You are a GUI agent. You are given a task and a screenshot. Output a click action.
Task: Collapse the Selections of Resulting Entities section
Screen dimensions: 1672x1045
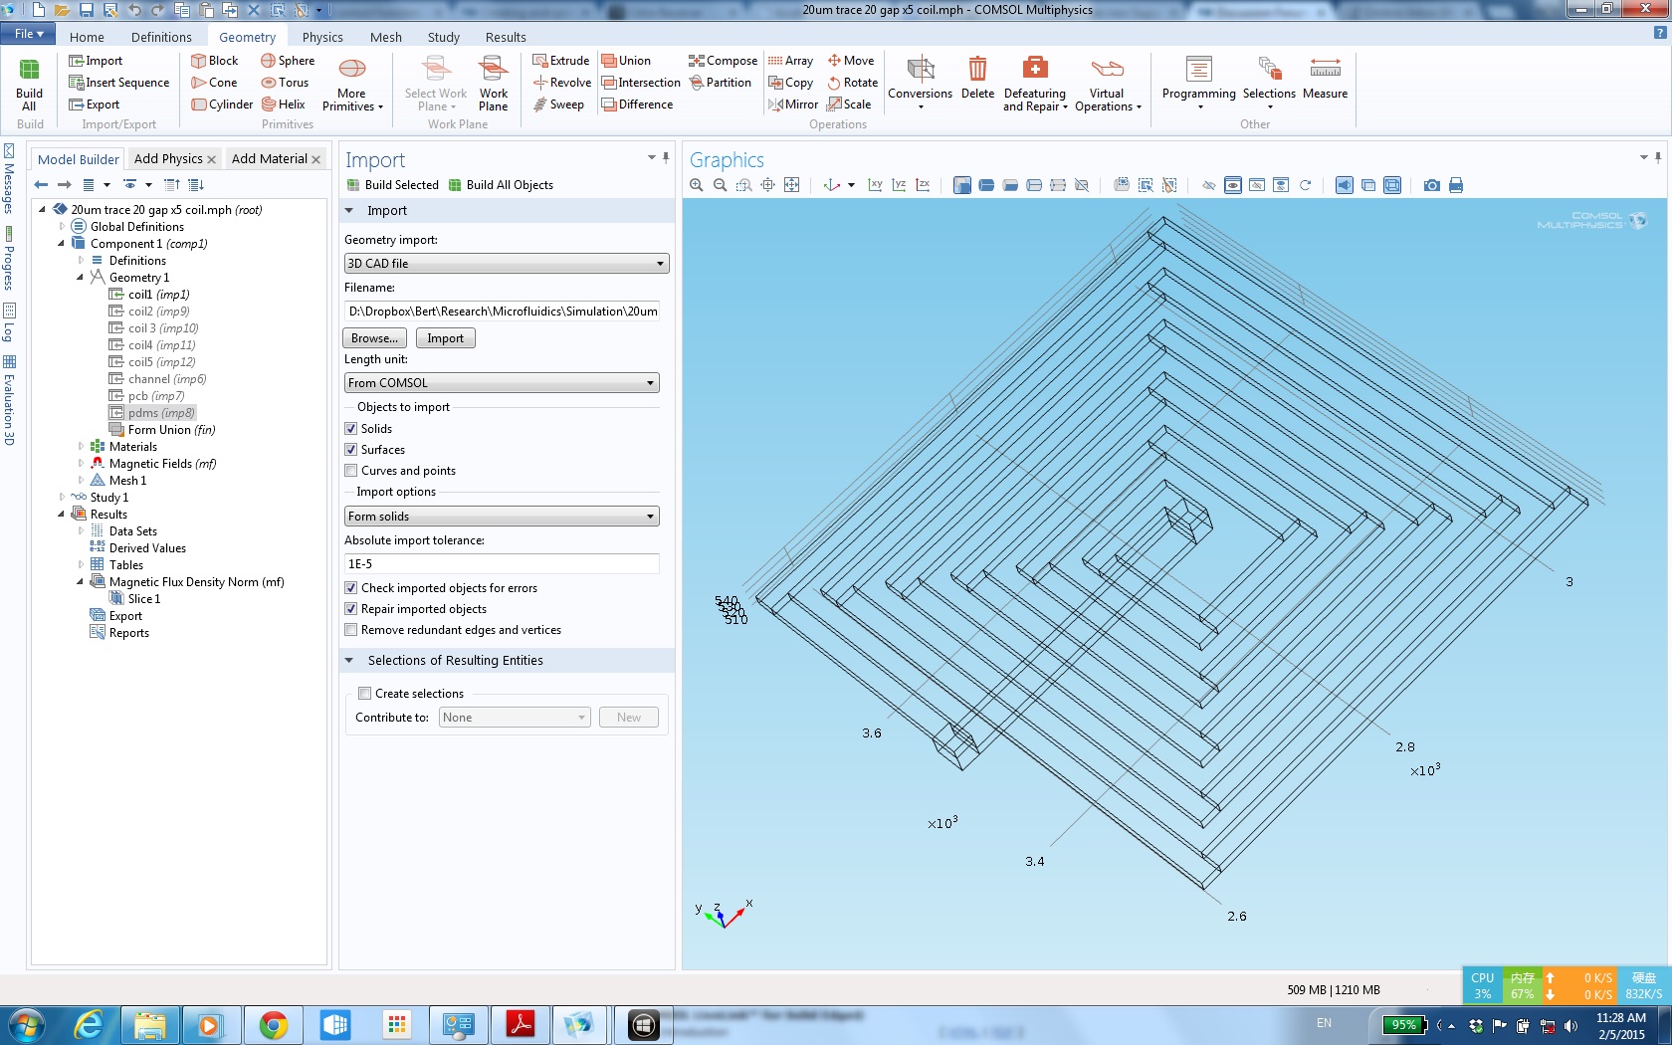[349, 661]
